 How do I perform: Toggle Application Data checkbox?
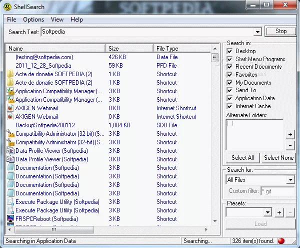pyautogui.click(x=229, y=98)
